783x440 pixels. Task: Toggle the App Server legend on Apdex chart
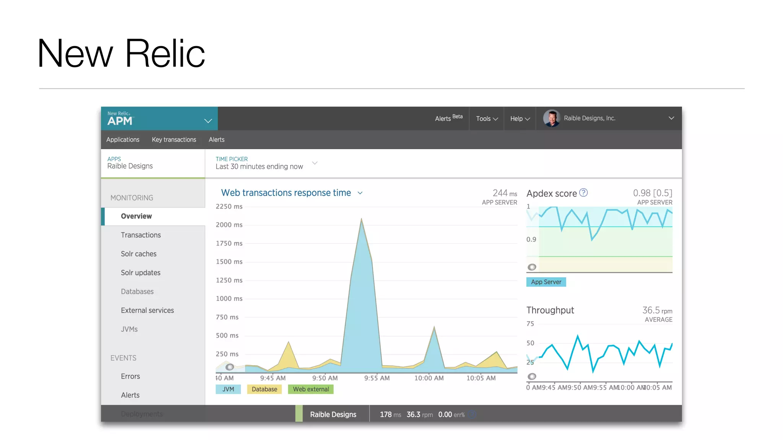click(x=546, y=282)
